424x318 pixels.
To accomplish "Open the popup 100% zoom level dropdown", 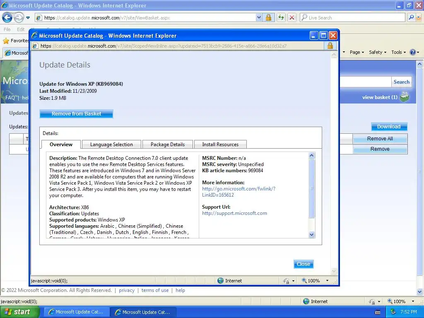I will (327, 281).
